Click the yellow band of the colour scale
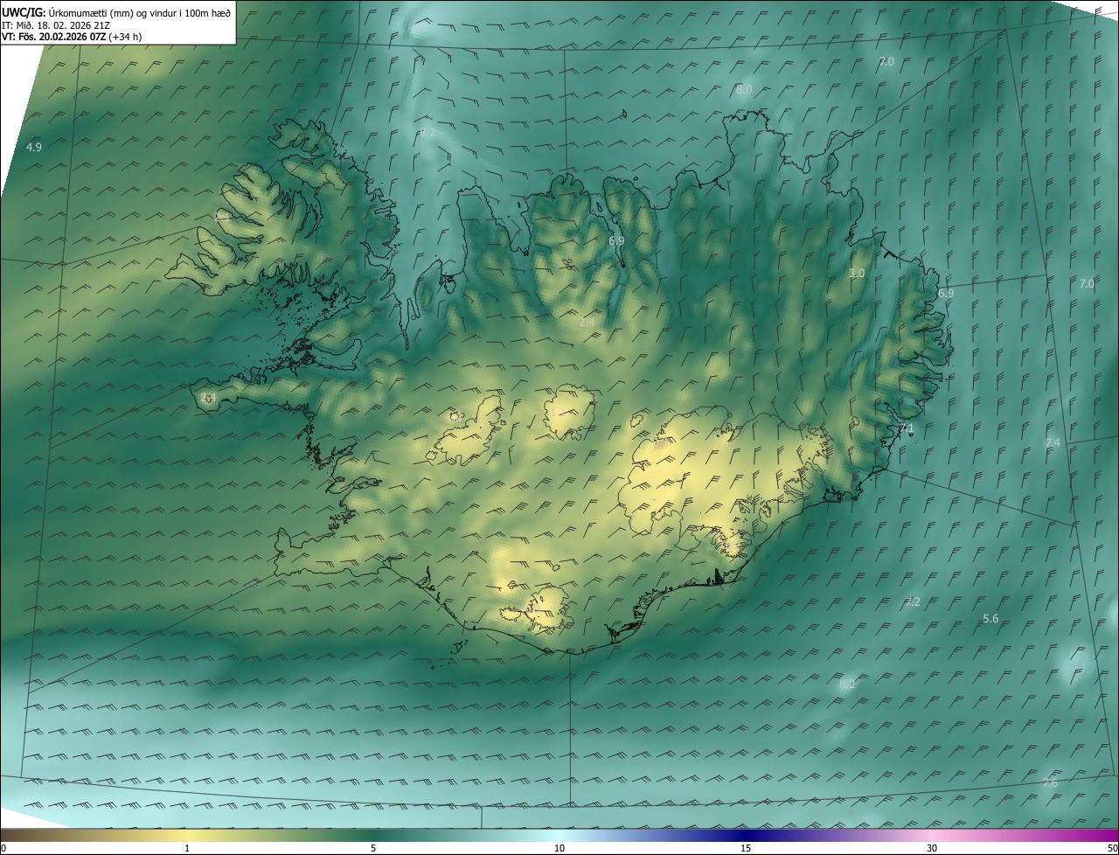The width and height of the screenshot is (1119, 855). (187, 835)
